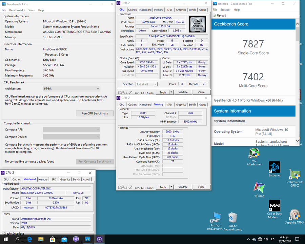Screen dimensions: 305x244
Task: Open File Explorer from taskbar
Action: click(x=41, y=239)
